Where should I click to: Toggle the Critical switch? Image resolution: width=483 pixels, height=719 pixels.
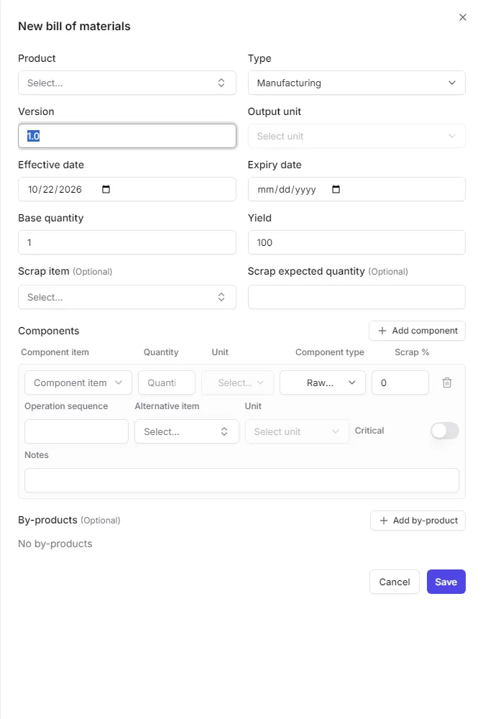[x=444, y=431]
